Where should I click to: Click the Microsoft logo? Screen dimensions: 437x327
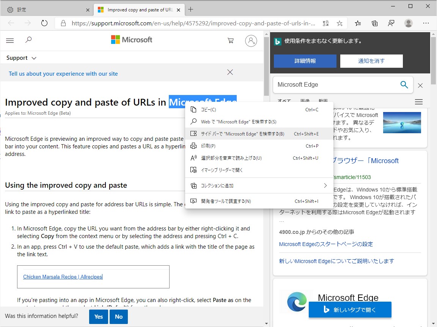tap(132, 40)
